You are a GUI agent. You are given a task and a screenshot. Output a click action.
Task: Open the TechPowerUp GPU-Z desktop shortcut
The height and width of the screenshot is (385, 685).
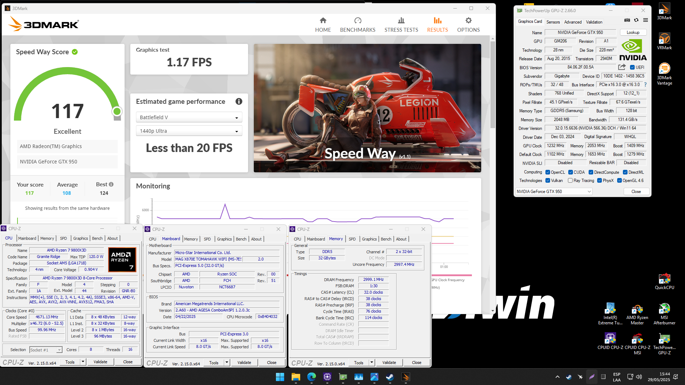pos(664,344)
